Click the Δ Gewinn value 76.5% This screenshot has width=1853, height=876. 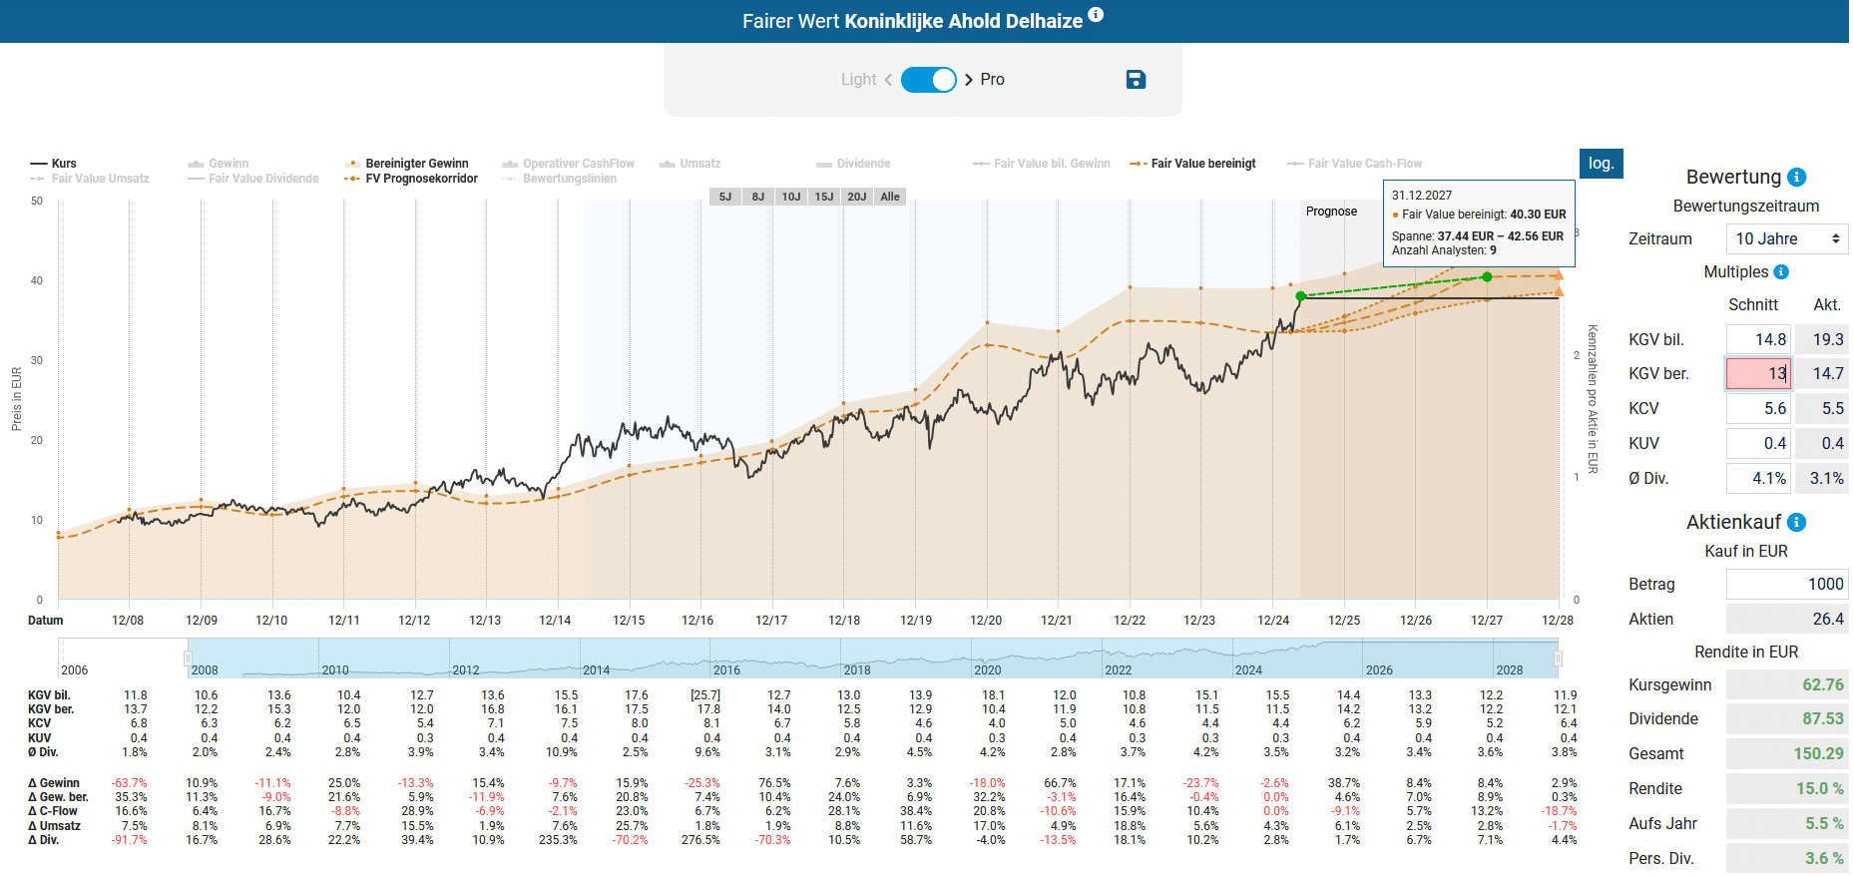(774, 783)
